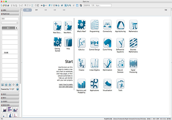Click the redo arrow in toolbar
The width and height of the screenshot is (172, 120).
click(x=22, y=5)
